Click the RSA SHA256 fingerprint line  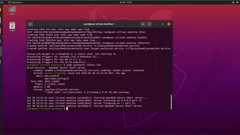(x=86, y=32)
